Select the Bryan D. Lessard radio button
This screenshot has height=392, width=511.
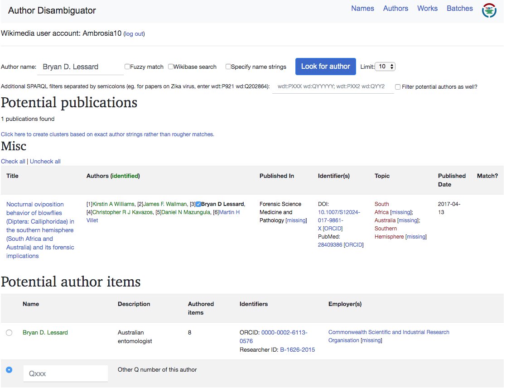coord(9,332)
